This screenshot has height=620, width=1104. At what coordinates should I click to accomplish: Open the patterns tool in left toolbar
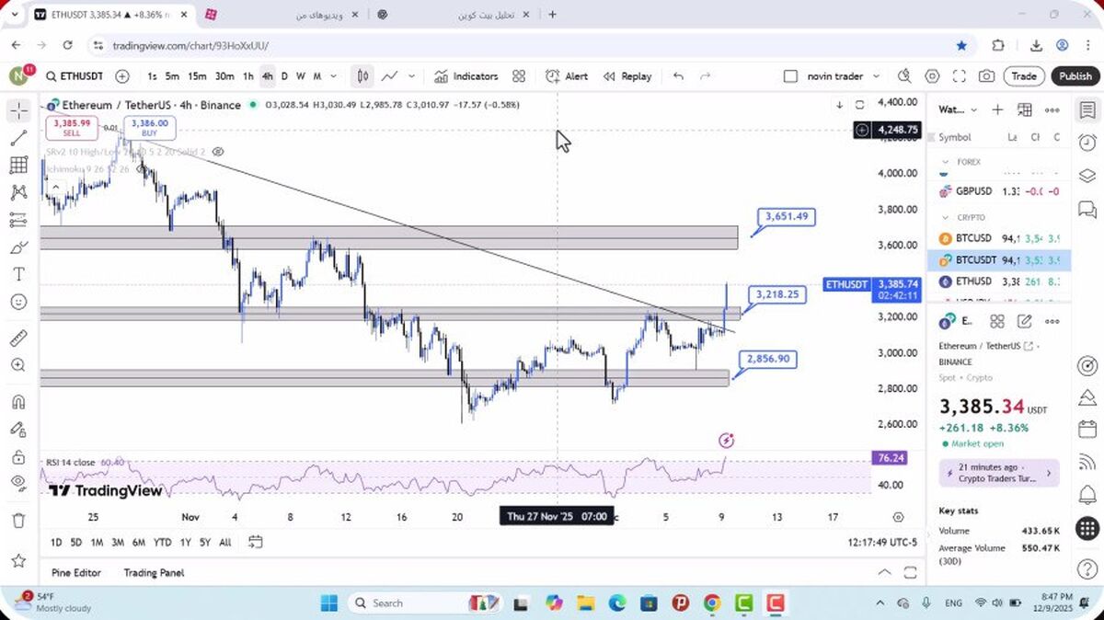[18, 192]
